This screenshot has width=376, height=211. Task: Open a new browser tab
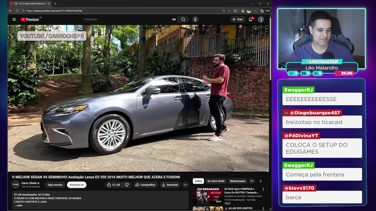click(55, 4)
